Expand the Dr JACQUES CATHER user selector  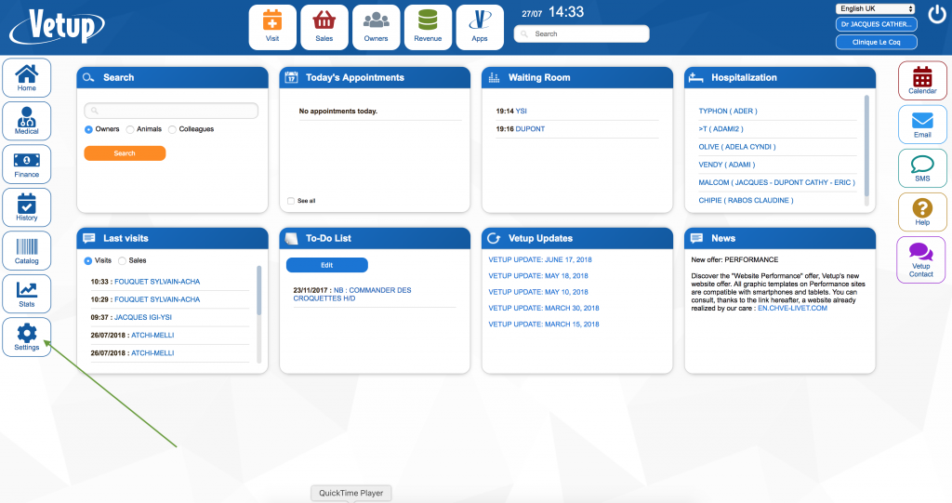pos(877,24)
